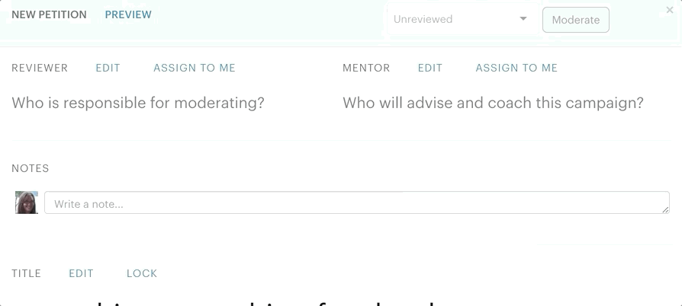
Task: Click the PREVIEW link beside New Petition
Action: pos(128,14)
